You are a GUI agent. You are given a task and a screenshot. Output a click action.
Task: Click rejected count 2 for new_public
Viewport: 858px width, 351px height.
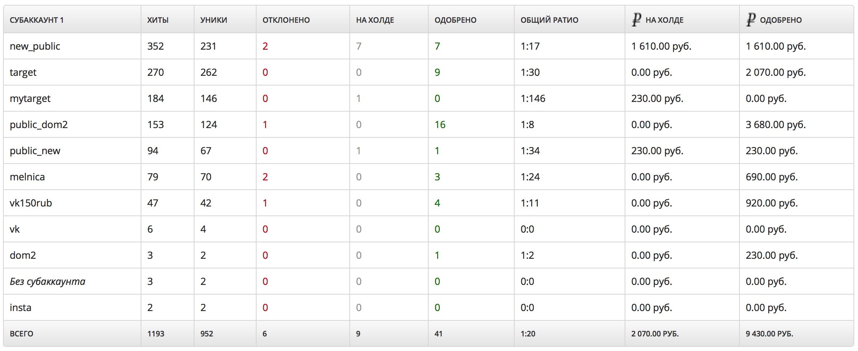coord(265,46)
